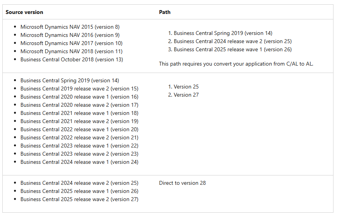The image size is (337, 217).
Task: Select Business Central 2019 release wave 2 (version 15)
Action: 79,89
